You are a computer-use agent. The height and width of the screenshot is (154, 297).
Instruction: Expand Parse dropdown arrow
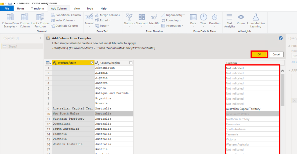pos(108,26)
